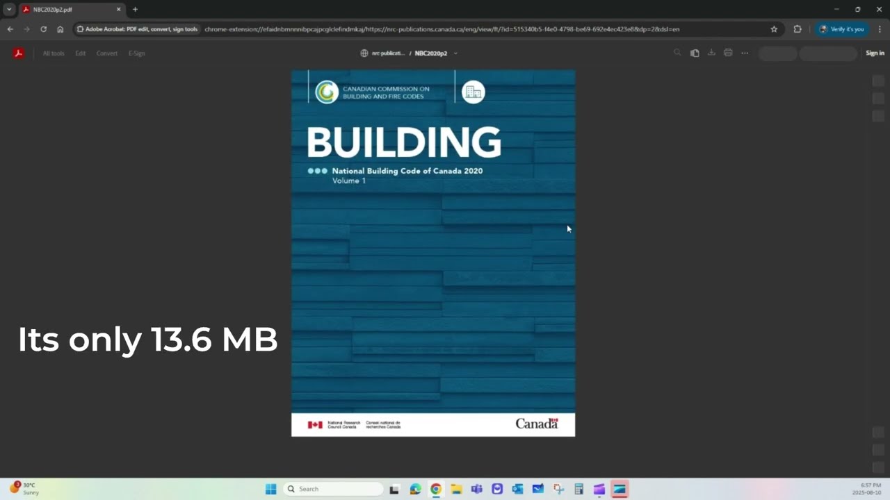Open the Edit menu in Acrobat
The width and height of the screenshot is (890, 500).
(81, 53)
